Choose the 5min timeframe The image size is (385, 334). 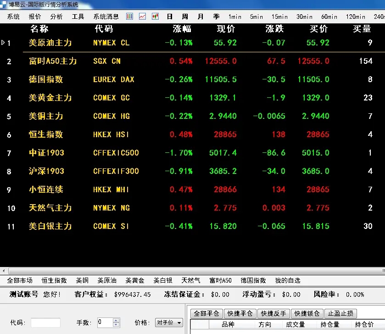(257, 17)
